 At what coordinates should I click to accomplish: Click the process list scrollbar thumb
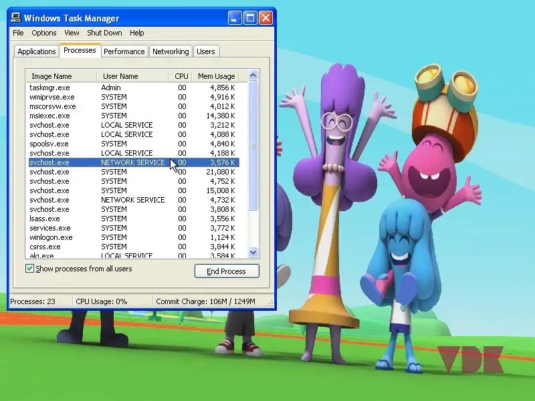click(x=253, y=146)
